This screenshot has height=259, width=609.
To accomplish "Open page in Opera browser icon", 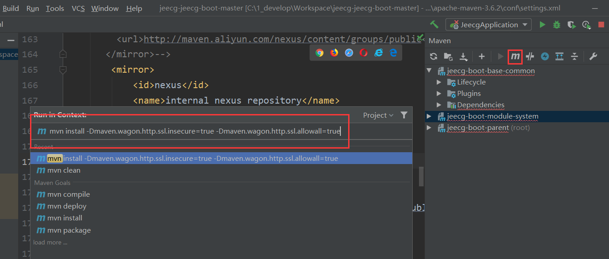I will (364, 53).
